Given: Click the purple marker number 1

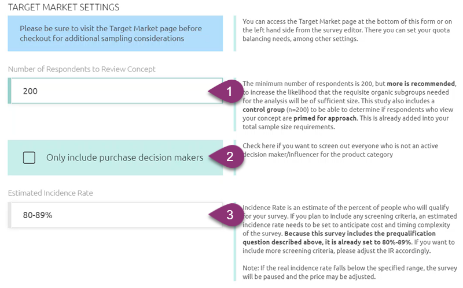Looking at the screenshot, I should click(x=227, y=91).
